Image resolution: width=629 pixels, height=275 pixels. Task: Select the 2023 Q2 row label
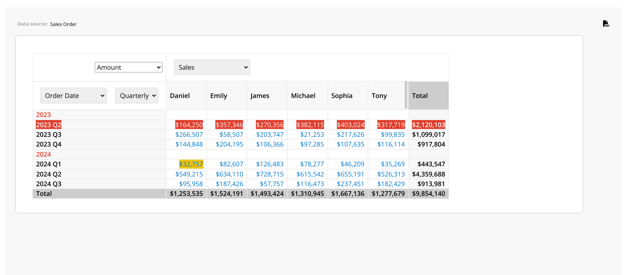click(x=49, y=125)
